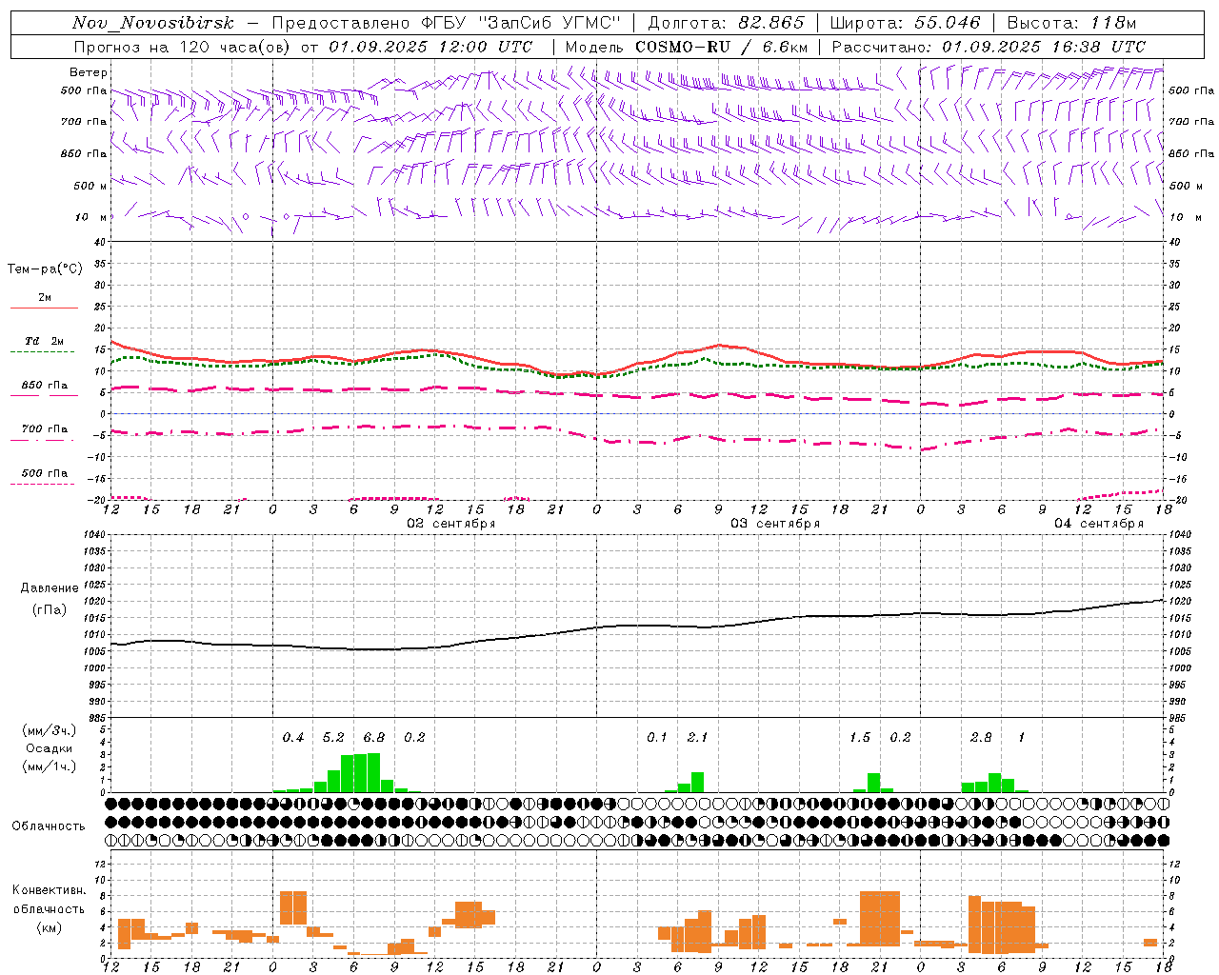Screen dimensions: 1219x975
Task: Click the (мм/1ч.) units label
Action: tap(49, 766)
